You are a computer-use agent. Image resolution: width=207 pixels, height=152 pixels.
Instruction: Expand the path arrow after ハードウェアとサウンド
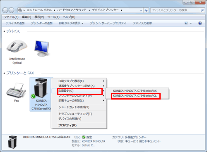click(89, 10)
